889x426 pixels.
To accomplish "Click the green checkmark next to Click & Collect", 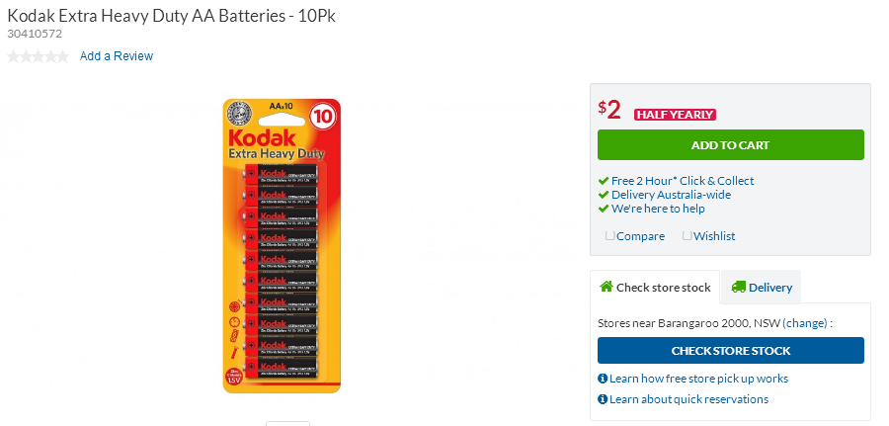I will pyautogui.click(x=604, y=181).
